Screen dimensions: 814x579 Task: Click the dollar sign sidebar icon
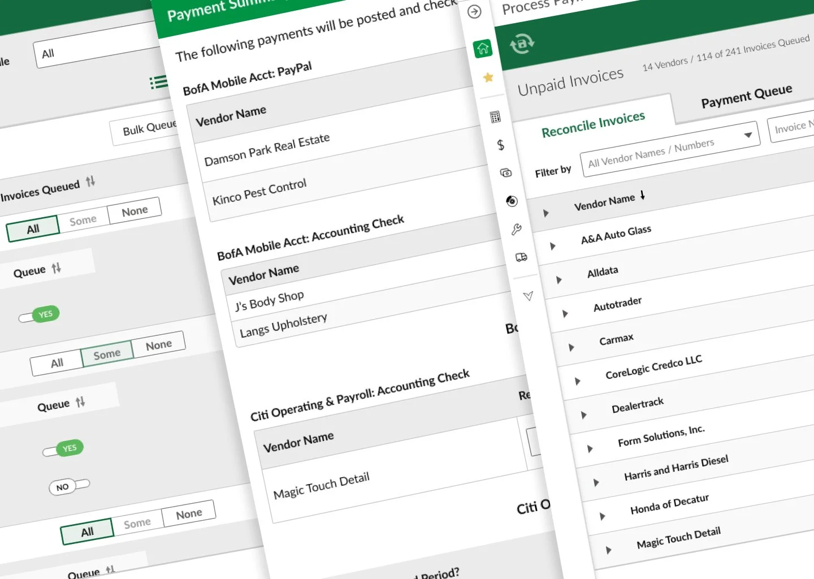click(501, 145)
